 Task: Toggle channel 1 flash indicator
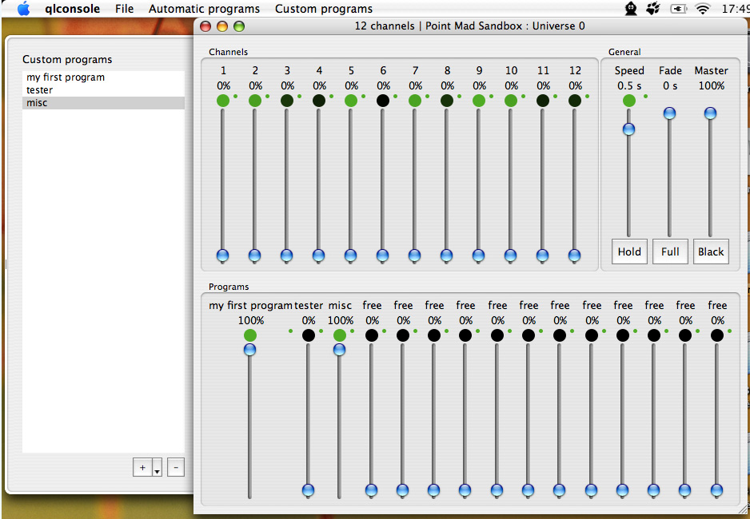click(223, 101)
